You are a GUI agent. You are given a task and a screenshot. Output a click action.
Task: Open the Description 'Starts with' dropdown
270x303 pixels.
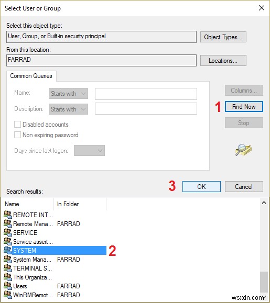tap(68, 109)
